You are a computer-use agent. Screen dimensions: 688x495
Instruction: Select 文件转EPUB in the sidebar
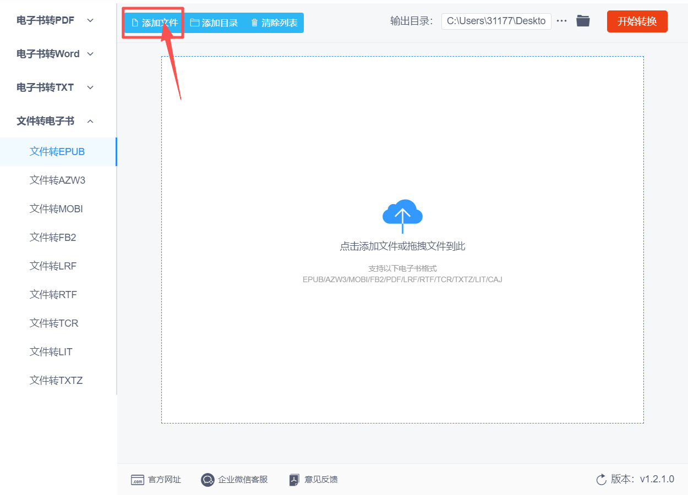[58, 152]
